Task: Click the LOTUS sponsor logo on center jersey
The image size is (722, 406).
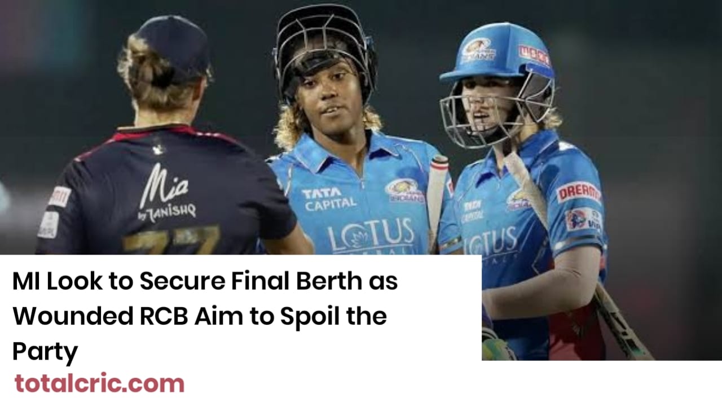Action: tap(372, 235)
